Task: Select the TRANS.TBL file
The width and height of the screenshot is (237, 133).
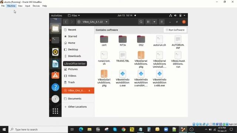Action: point(123,57)
